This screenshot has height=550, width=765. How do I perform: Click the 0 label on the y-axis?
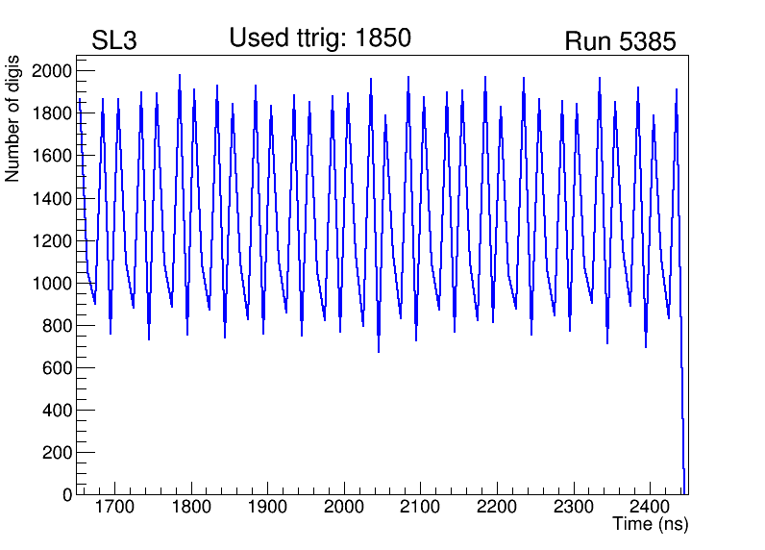[65, 495]
